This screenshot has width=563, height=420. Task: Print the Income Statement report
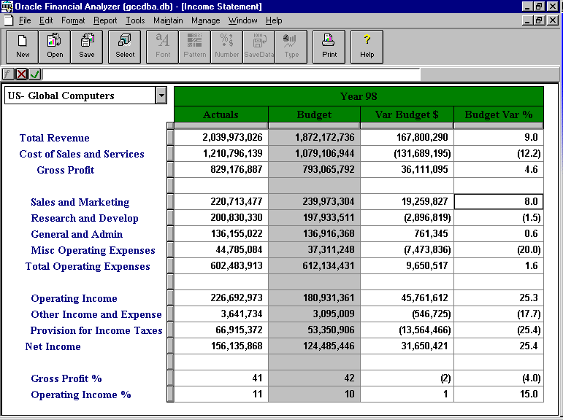coord(329,45)
